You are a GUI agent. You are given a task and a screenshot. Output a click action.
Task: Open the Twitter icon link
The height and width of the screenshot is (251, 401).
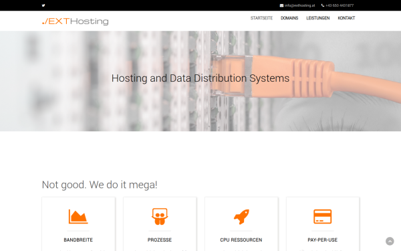(43, 5)
